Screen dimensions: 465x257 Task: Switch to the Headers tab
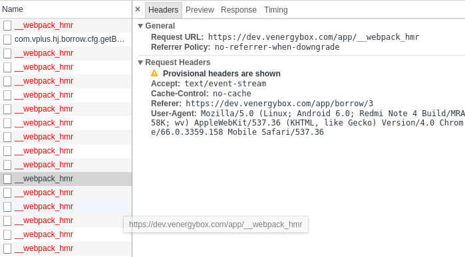[164, 10]
